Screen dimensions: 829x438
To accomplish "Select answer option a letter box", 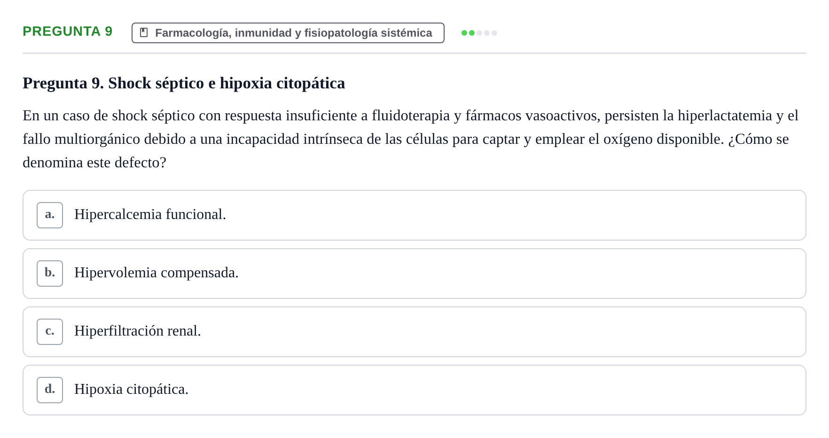I will tap(50, 215).
